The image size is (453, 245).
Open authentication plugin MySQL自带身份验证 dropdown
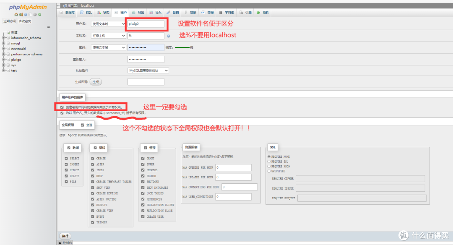click(x=148, y=70)
